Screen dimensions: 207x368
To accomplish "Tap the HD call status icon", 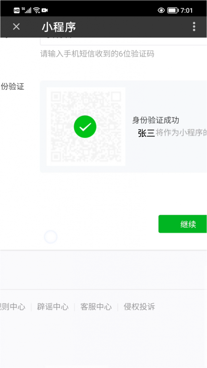I will (x=17, y=10).
